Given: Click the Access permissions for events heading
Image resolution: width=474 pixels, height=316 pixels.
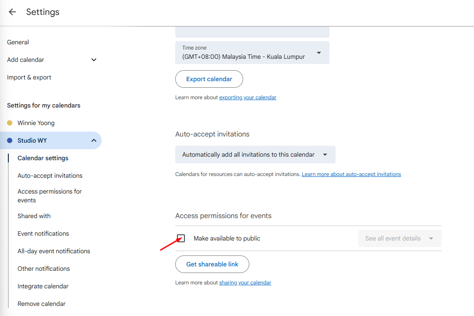Looking at the screenshot, I should point(223,216).
